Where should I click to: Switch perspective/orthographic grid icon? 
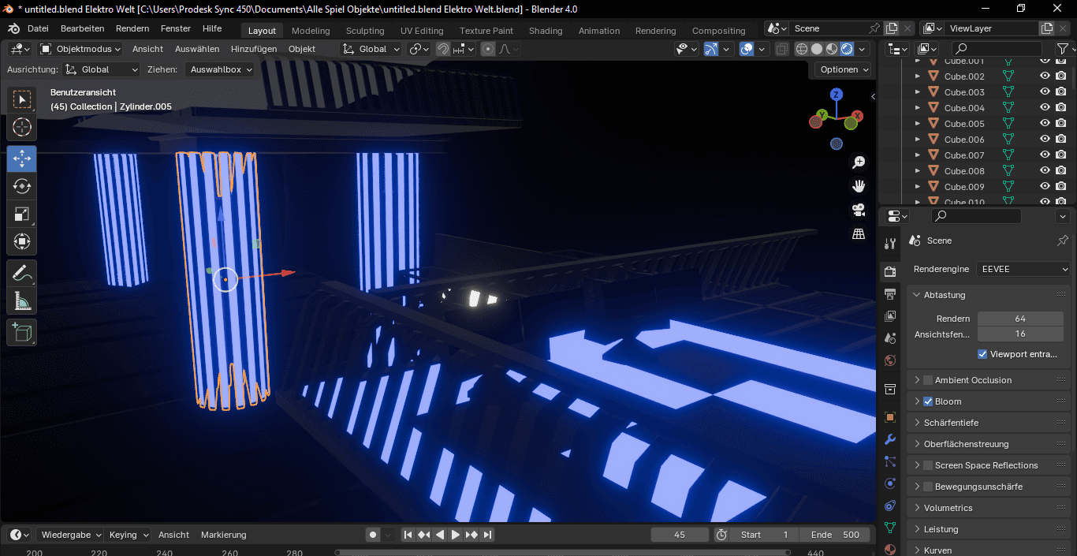(859, 234)
